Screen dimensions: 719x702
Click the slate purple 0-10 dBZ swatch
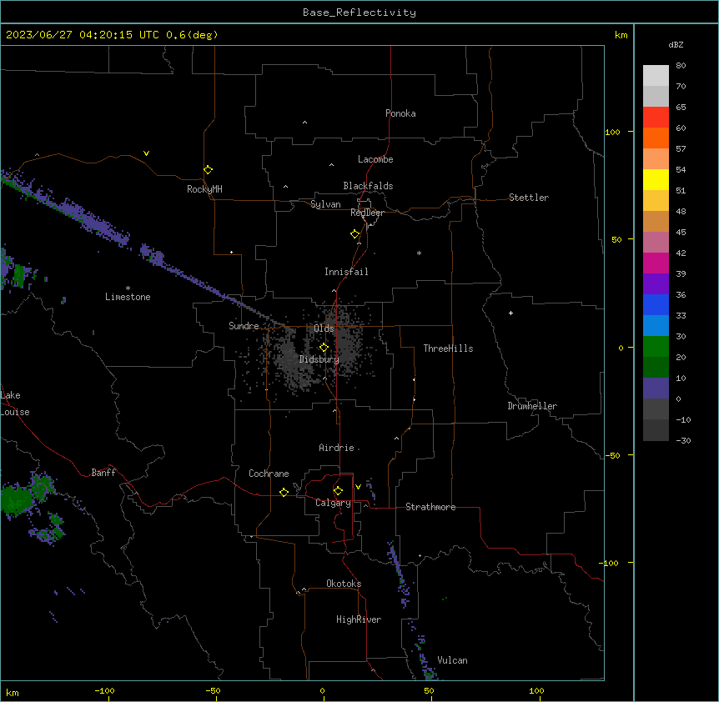point(656,389)
